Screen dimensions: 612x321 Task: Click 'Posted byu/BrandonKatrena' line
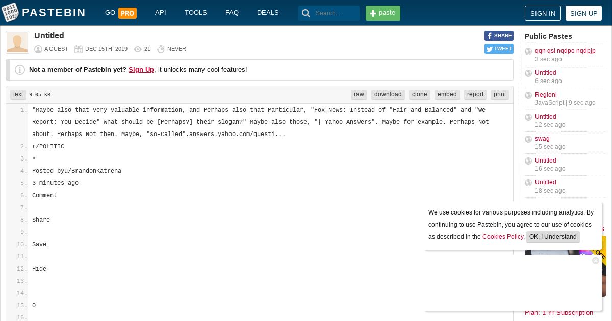(76, 171)
